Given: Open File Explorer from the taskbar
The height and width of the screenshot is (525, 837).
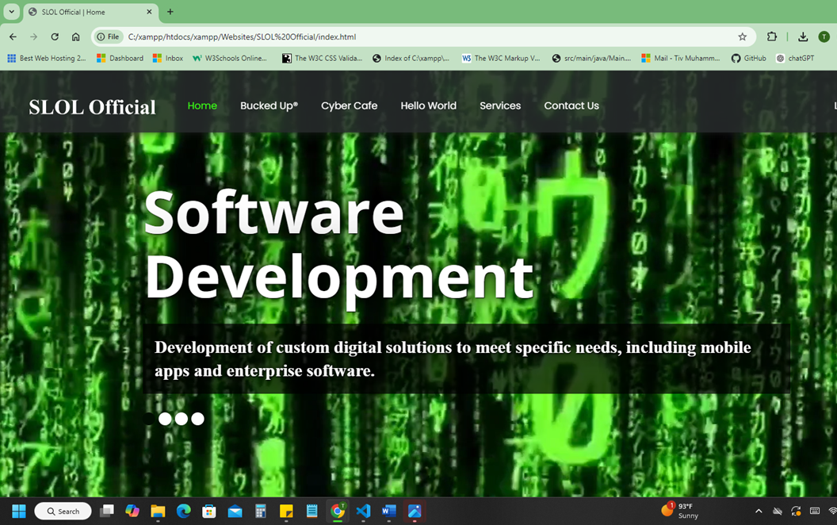Looking at the screenshot, I should [158, 511].
